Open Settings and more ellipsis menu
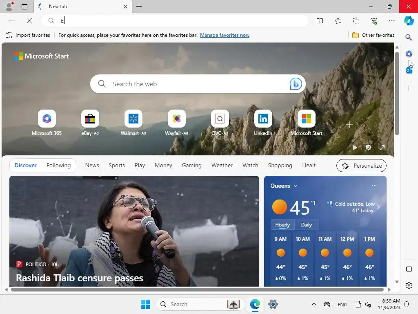418x314 pixels. coord(391,21)
